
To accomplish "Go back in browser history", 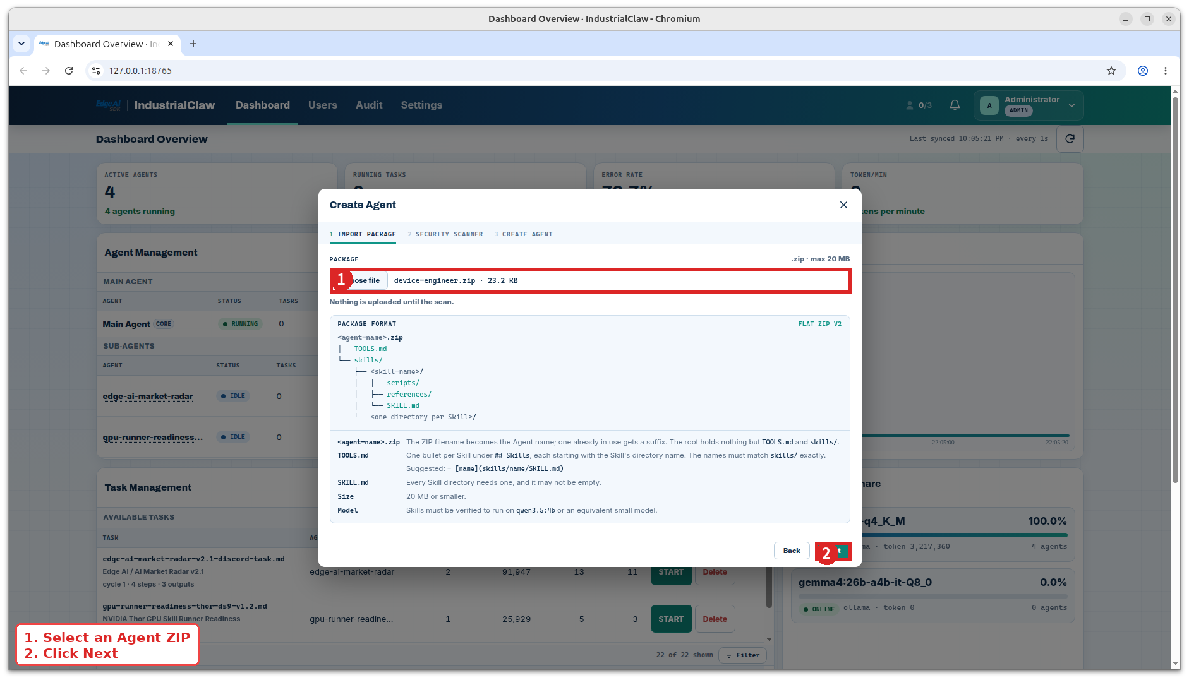I will pyautogui.click(x=23, y=71).
